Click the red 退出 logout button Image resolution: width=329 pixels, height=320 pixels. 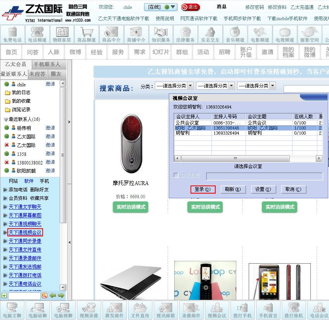[190, 7]
